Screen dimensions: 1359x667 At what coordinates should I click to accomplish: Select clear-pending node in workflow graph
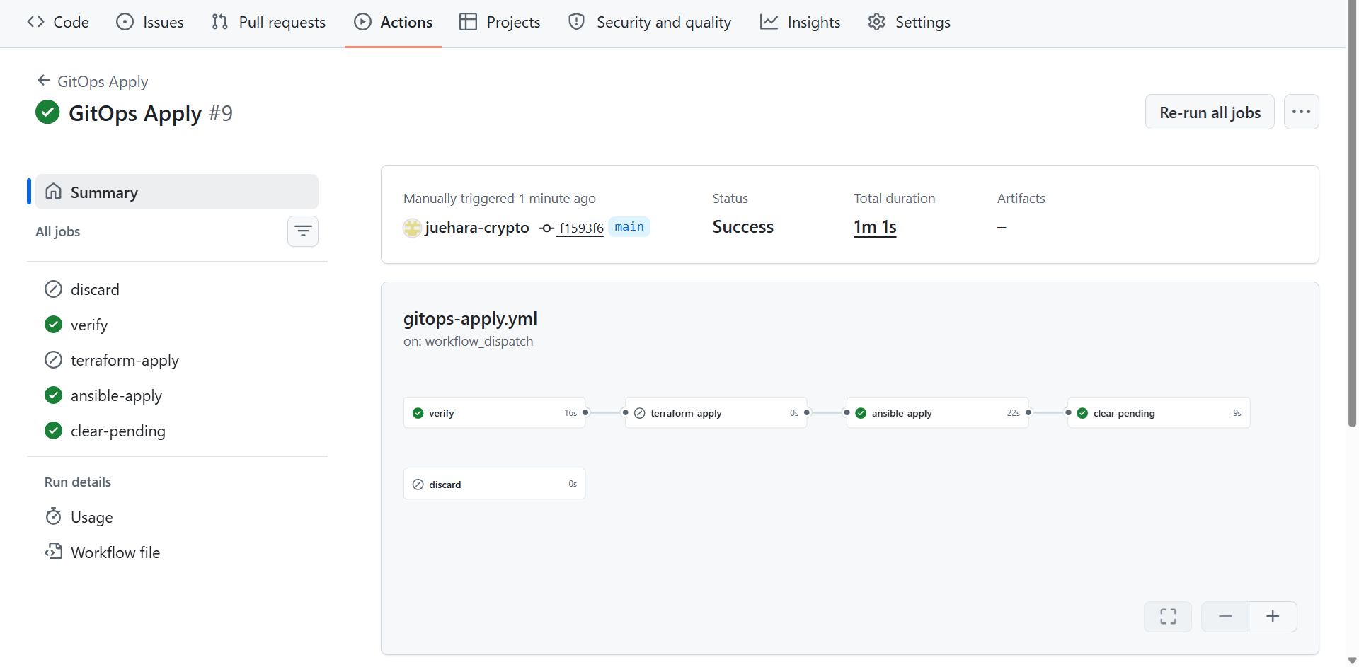[x=1159, y=413]
